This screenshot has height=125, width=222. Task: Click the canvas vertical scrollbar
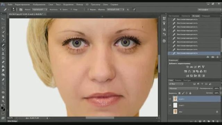pos(159,64)
